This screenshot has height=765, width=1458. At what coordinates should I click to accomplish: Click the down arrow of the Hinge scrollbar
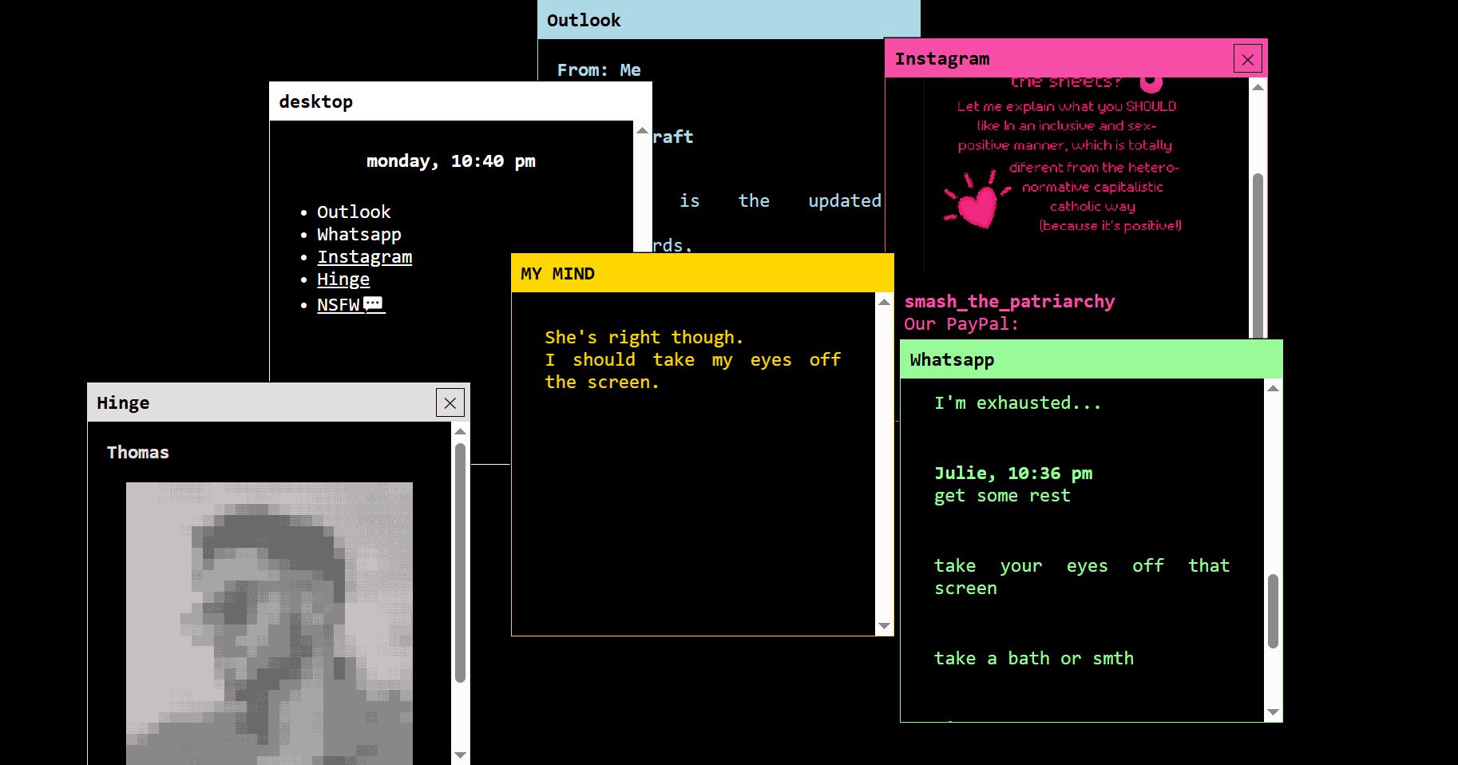click(x=460, y=755)
